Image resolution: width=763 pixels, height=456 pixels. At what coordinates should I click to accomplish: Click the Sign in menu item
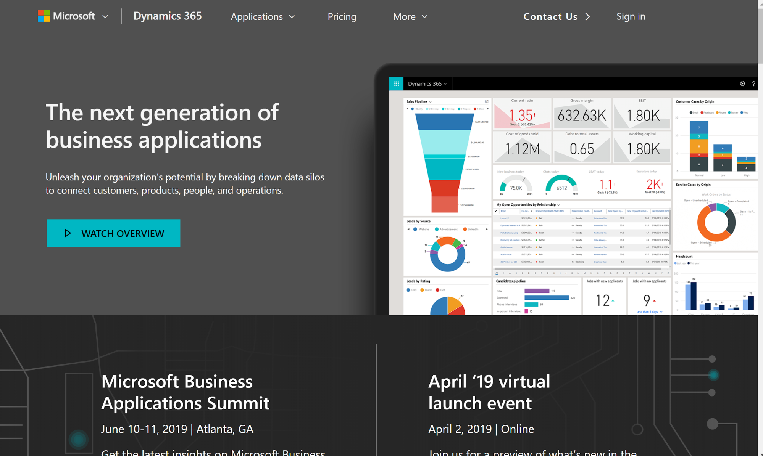(x=632, y=16)
